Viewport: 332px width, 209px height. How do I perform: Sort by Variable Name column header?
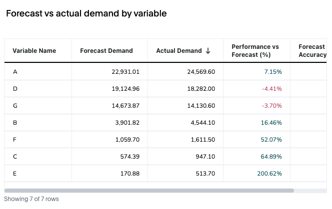click(34, 51)
